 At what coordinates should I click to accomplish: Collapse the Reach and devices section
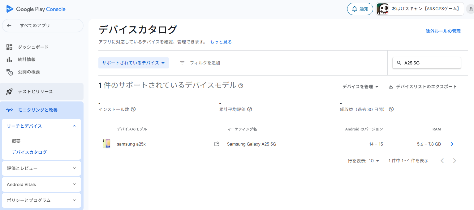tap(74, 126)
